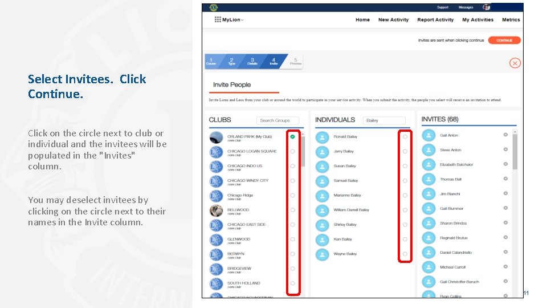Click Marianne Bailey's avatar icon
Image resolution: width=547 pixels, height=308 pixels.
[322, 196]
